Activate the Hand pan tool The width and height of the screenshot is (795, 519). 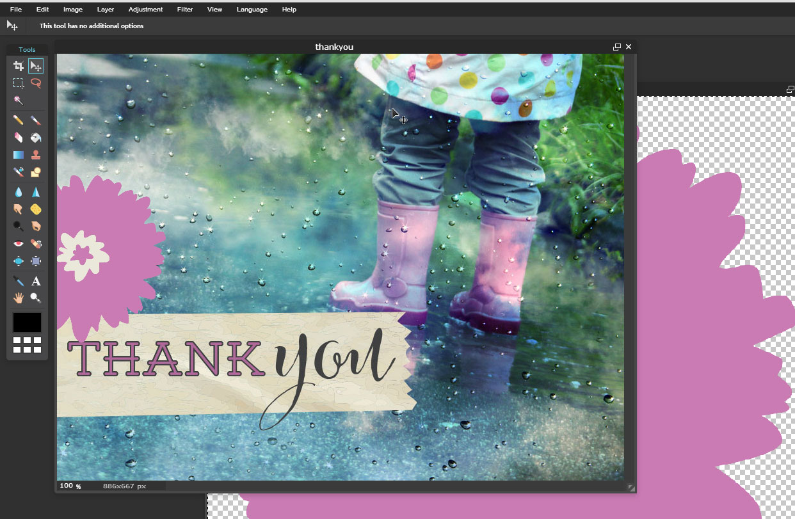(19, 298)
